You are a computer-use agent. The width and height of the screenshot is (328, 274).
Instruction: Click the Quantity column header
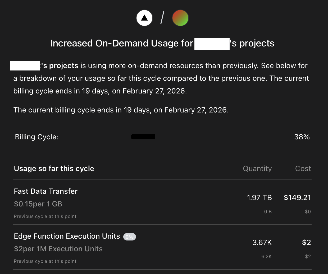point(257,168)
